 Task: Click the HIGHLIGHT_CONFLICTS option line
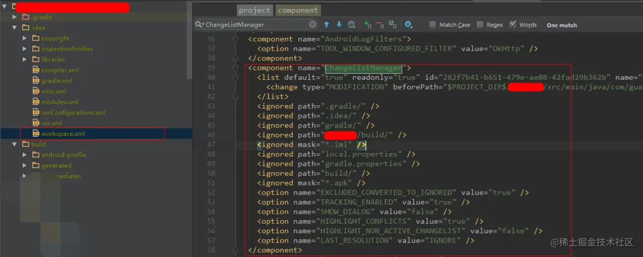pyautogui.click(x=370, y=221)
